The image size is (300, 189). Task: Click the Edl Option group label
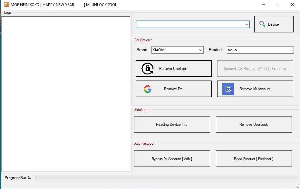[x=143, y=40]
